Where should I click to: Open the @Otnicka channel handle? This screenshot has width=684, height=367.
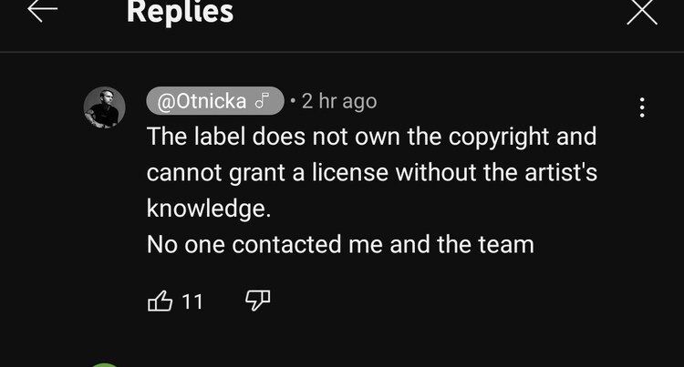point(202,101)
